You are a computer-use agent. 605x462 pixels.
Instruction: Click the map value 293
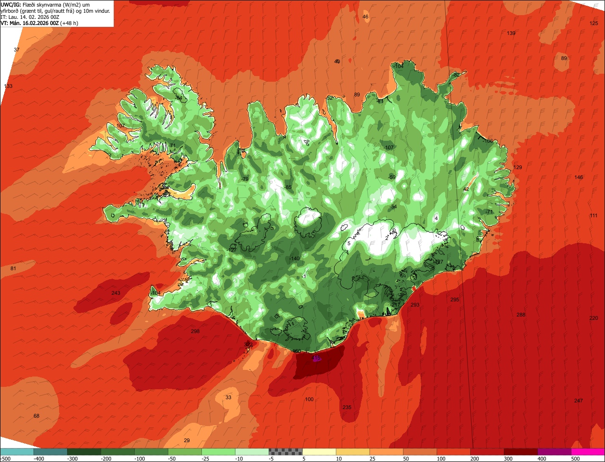coord(415,305)
